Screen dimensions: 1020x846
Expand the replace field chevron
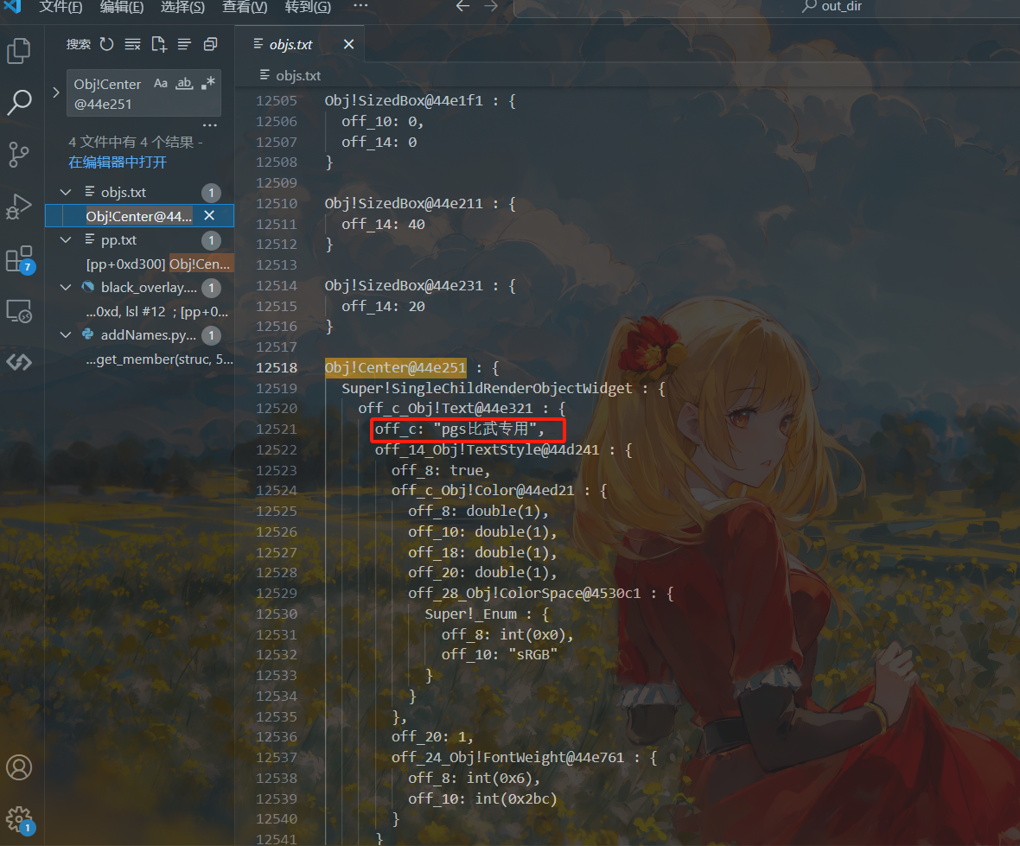pos(56,92)
